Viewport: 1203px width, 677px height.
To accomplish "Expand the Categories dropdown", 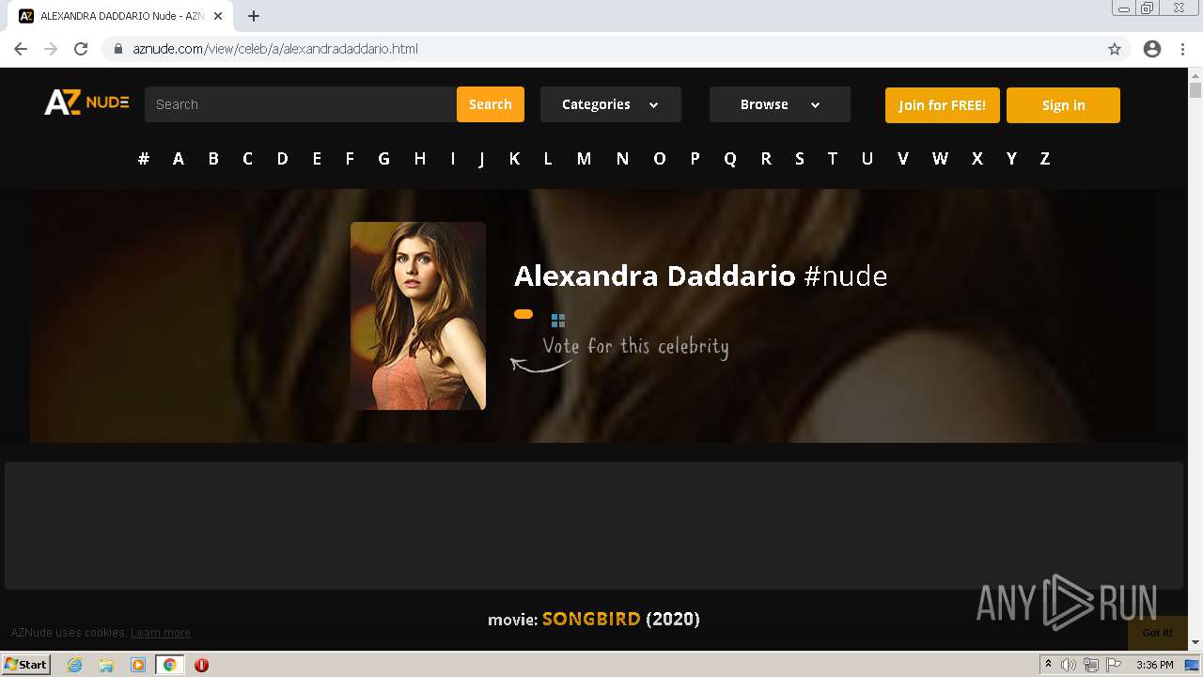I will [611, 104].
